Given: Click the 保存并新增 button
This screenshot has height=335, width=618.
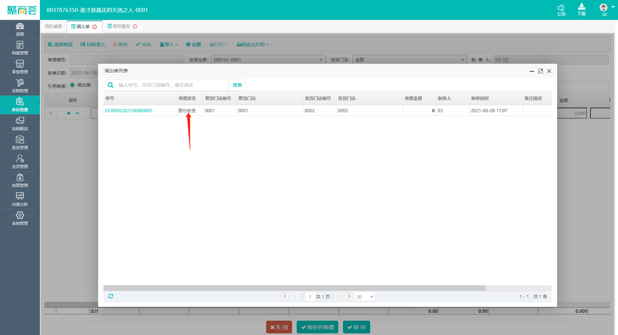Looking at the screenshot, I should [x=317, y=327].
